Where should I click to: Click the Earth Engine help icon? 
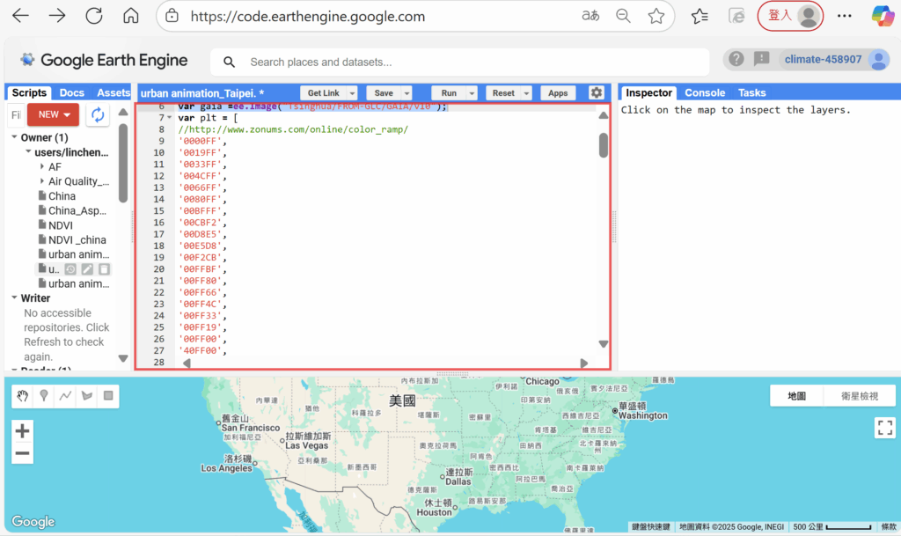[736, 59]
